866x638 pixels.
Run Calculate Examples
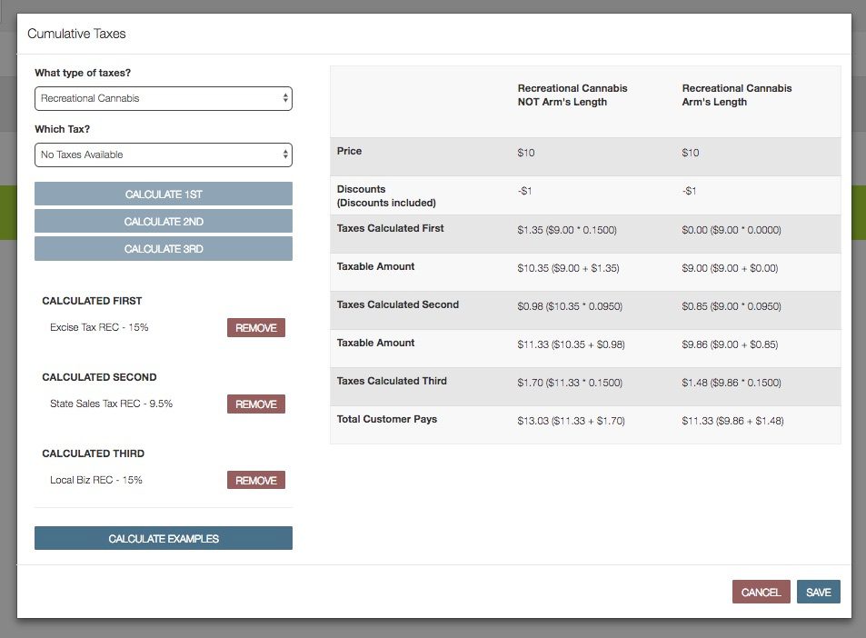(x=164, y=538)
